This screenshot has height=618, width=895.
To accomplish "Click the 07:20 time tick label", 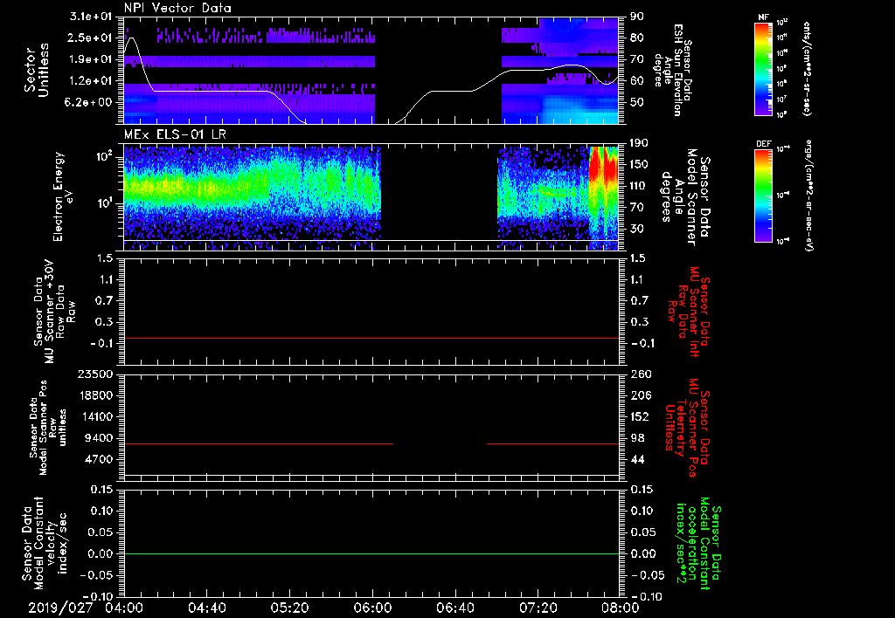I will click(x=538, y=608).
